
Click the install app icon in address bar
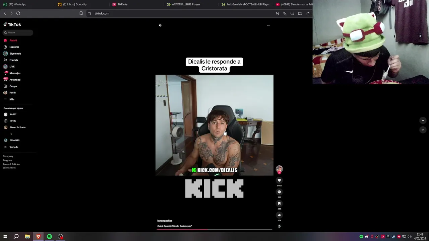point(300,13)
